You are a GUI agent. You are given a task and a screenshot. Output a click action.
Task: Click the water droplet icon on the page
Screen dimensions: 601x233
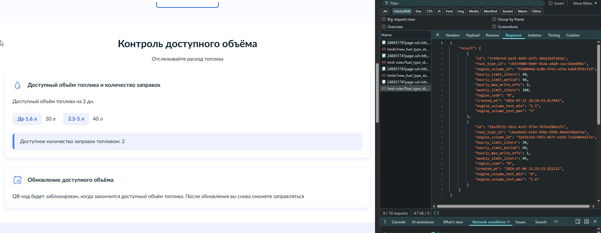tap(18, 85)
